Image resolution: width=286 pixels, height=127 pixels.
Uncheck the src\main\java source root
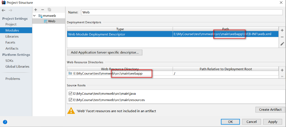(70, 94)
